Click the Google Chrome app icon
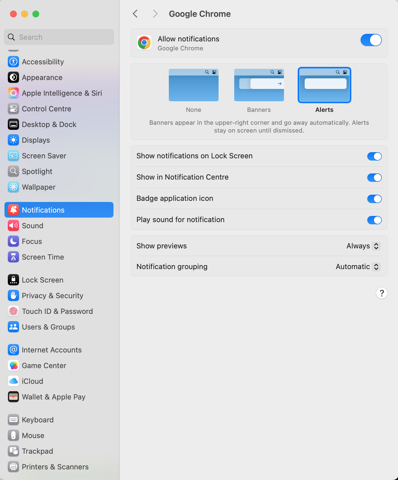 [x=144, y=43]
